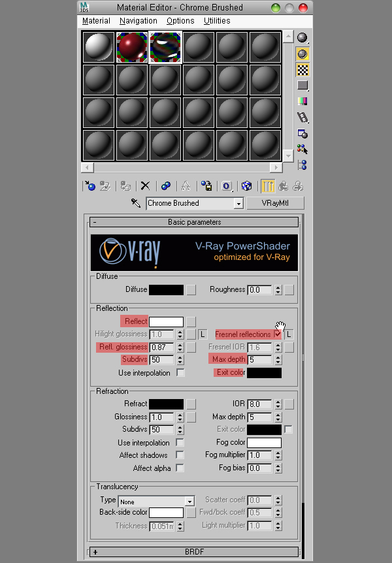Viewport: 392px width, 563px height.
Task: Click the sample slots scroll down arrow
Action: pyautogui.click(x=288, y=156)
